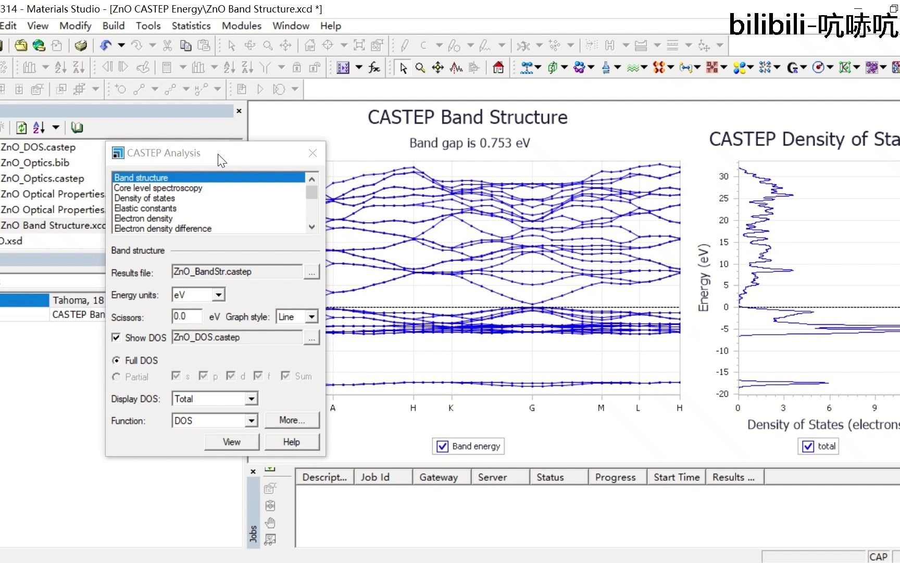Screen dimensions: 900x563
Task: Open the Statistics menu
Action: (x=191, y=26)
